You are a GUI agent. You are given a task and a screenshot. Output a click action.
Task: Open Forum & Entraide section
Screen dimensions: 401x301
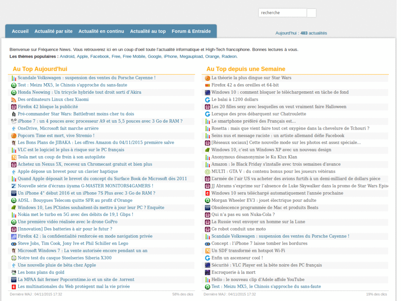[191, 31]
